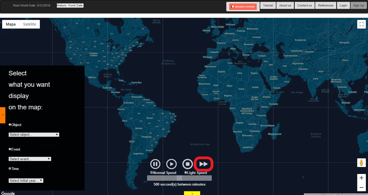
Task: Click the Madagascar label on map
Action: point(275,134)
